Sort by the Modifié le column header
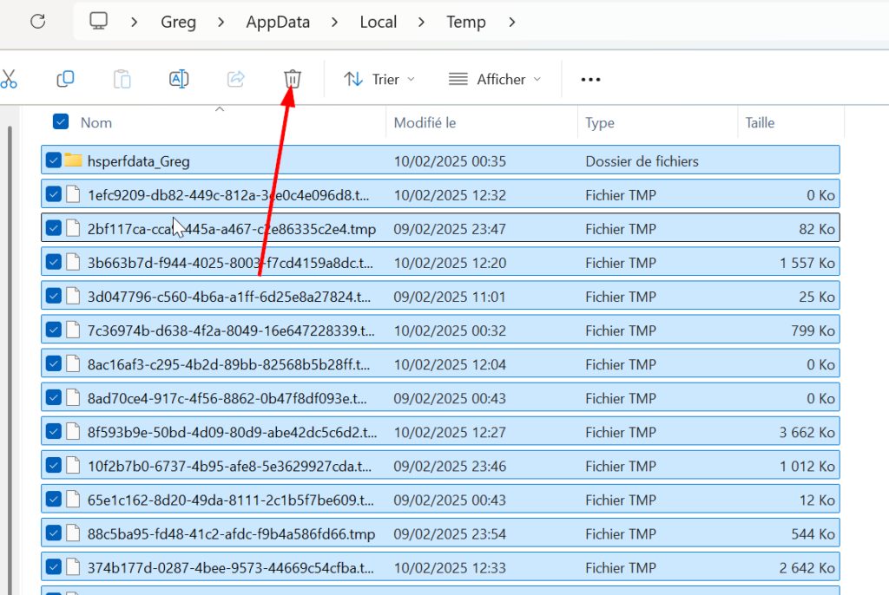889x595 pixels. (x=425, y=122)
